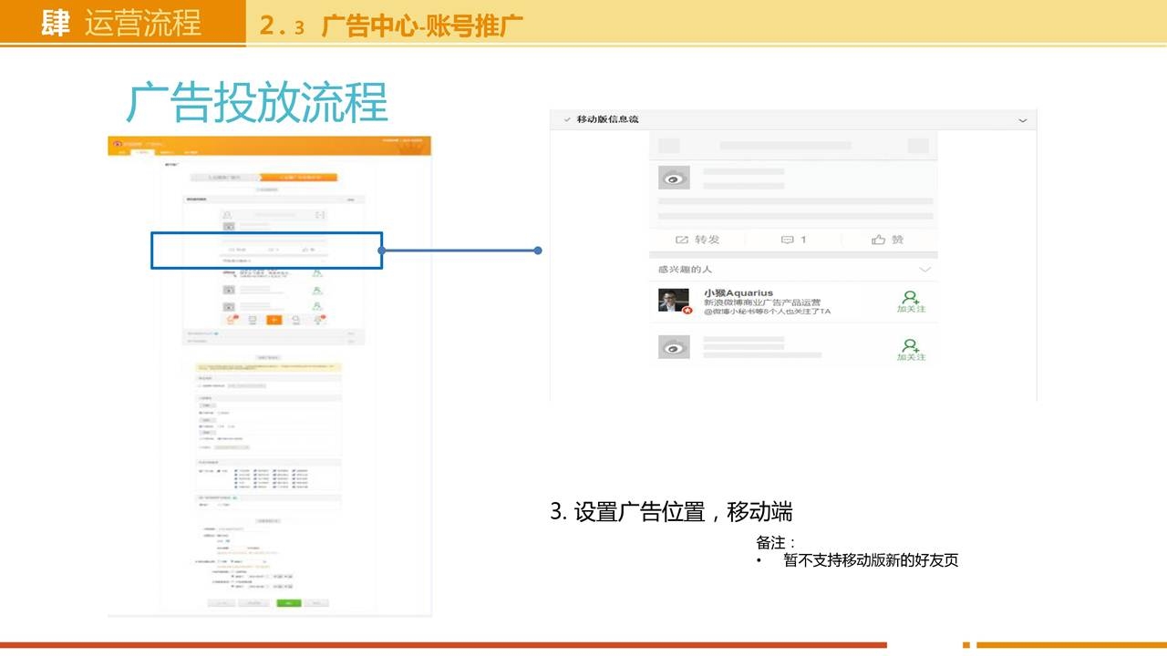The height and width of the screenshot is (656, 1167).
Task: Click the Weibo logo in the small page header
Action: point(119,143)
